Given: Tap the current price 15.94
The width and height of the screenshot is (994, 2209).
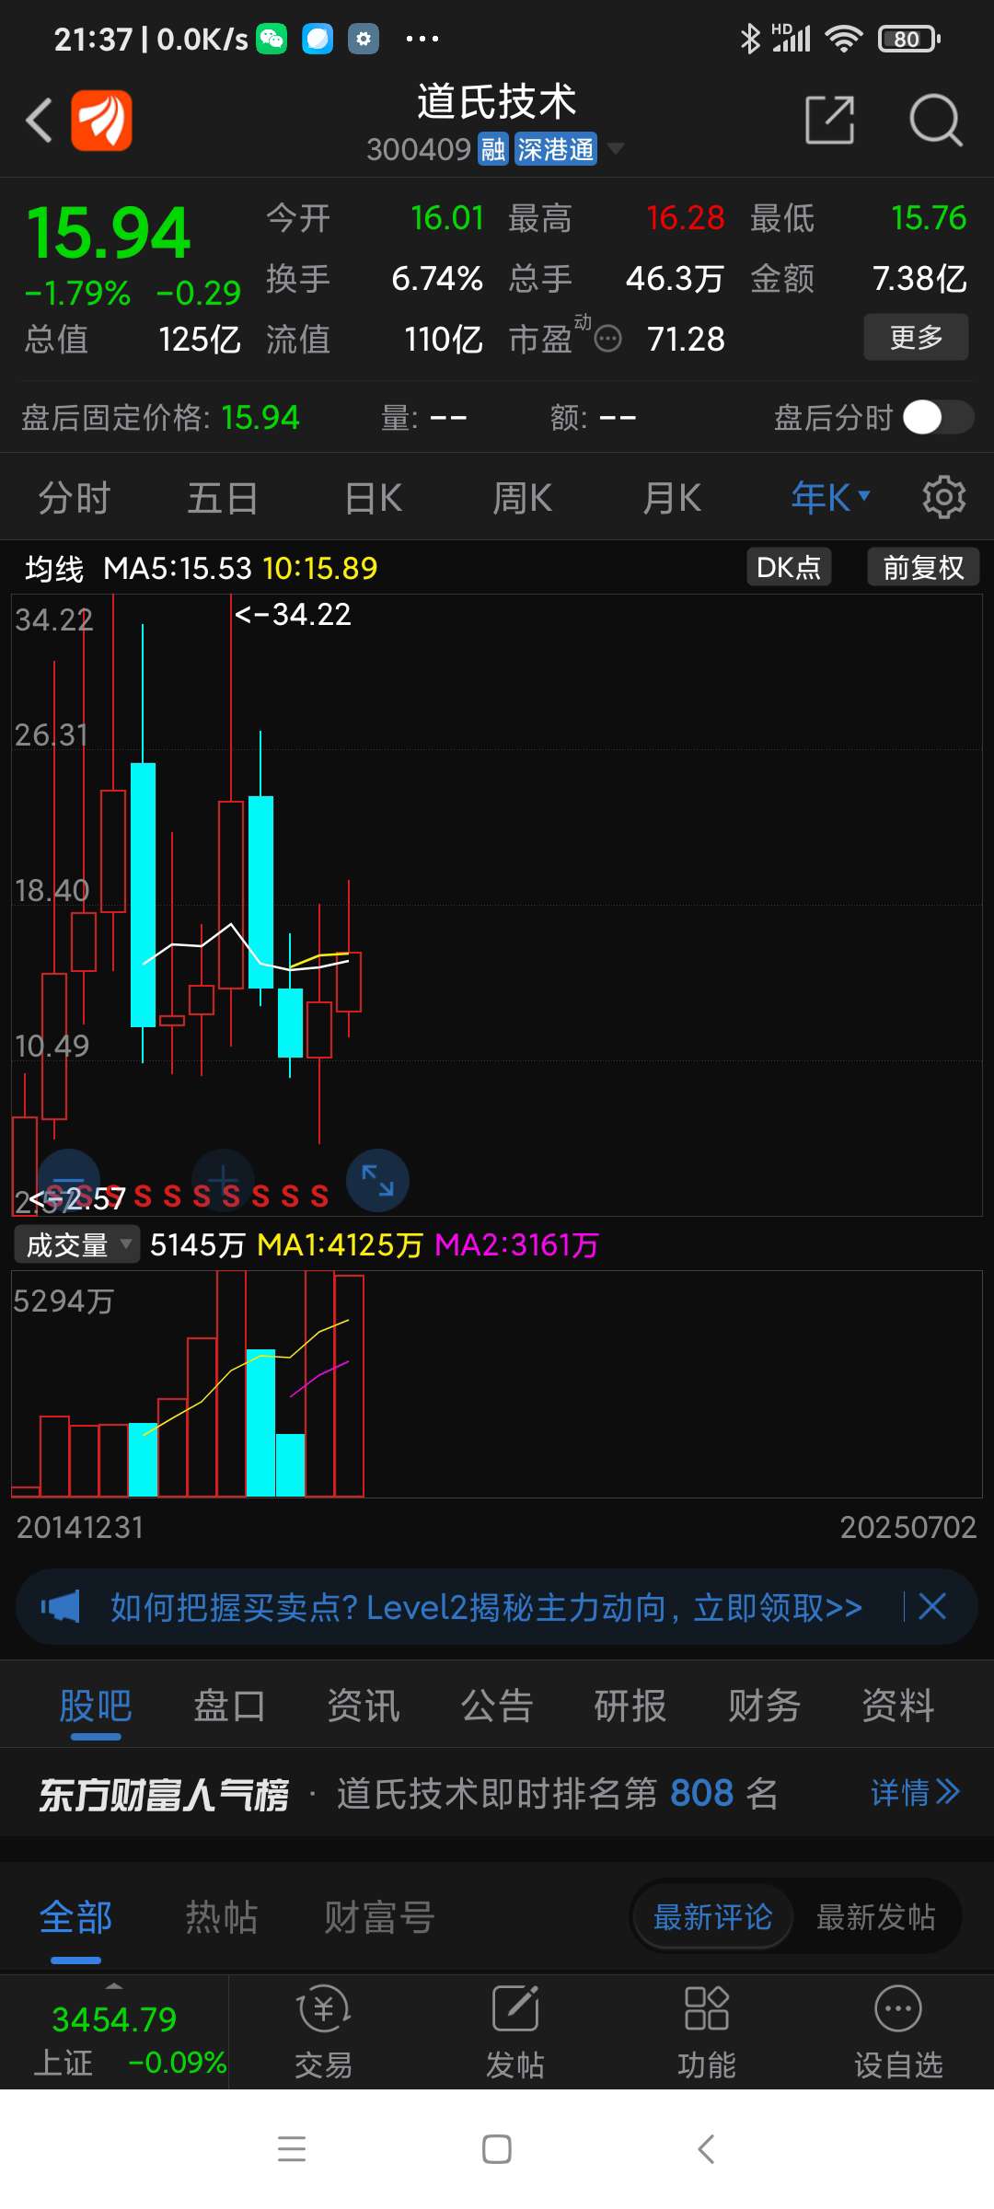Looking at the screenshot, I should click(x=109, y=232).
